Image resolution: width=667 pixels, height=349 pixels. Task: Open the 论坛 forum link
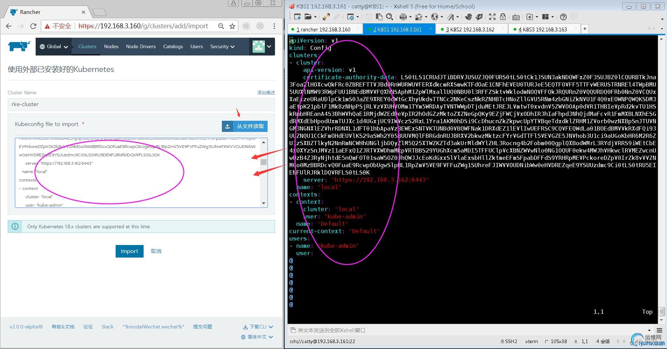[x=88, y=327]
